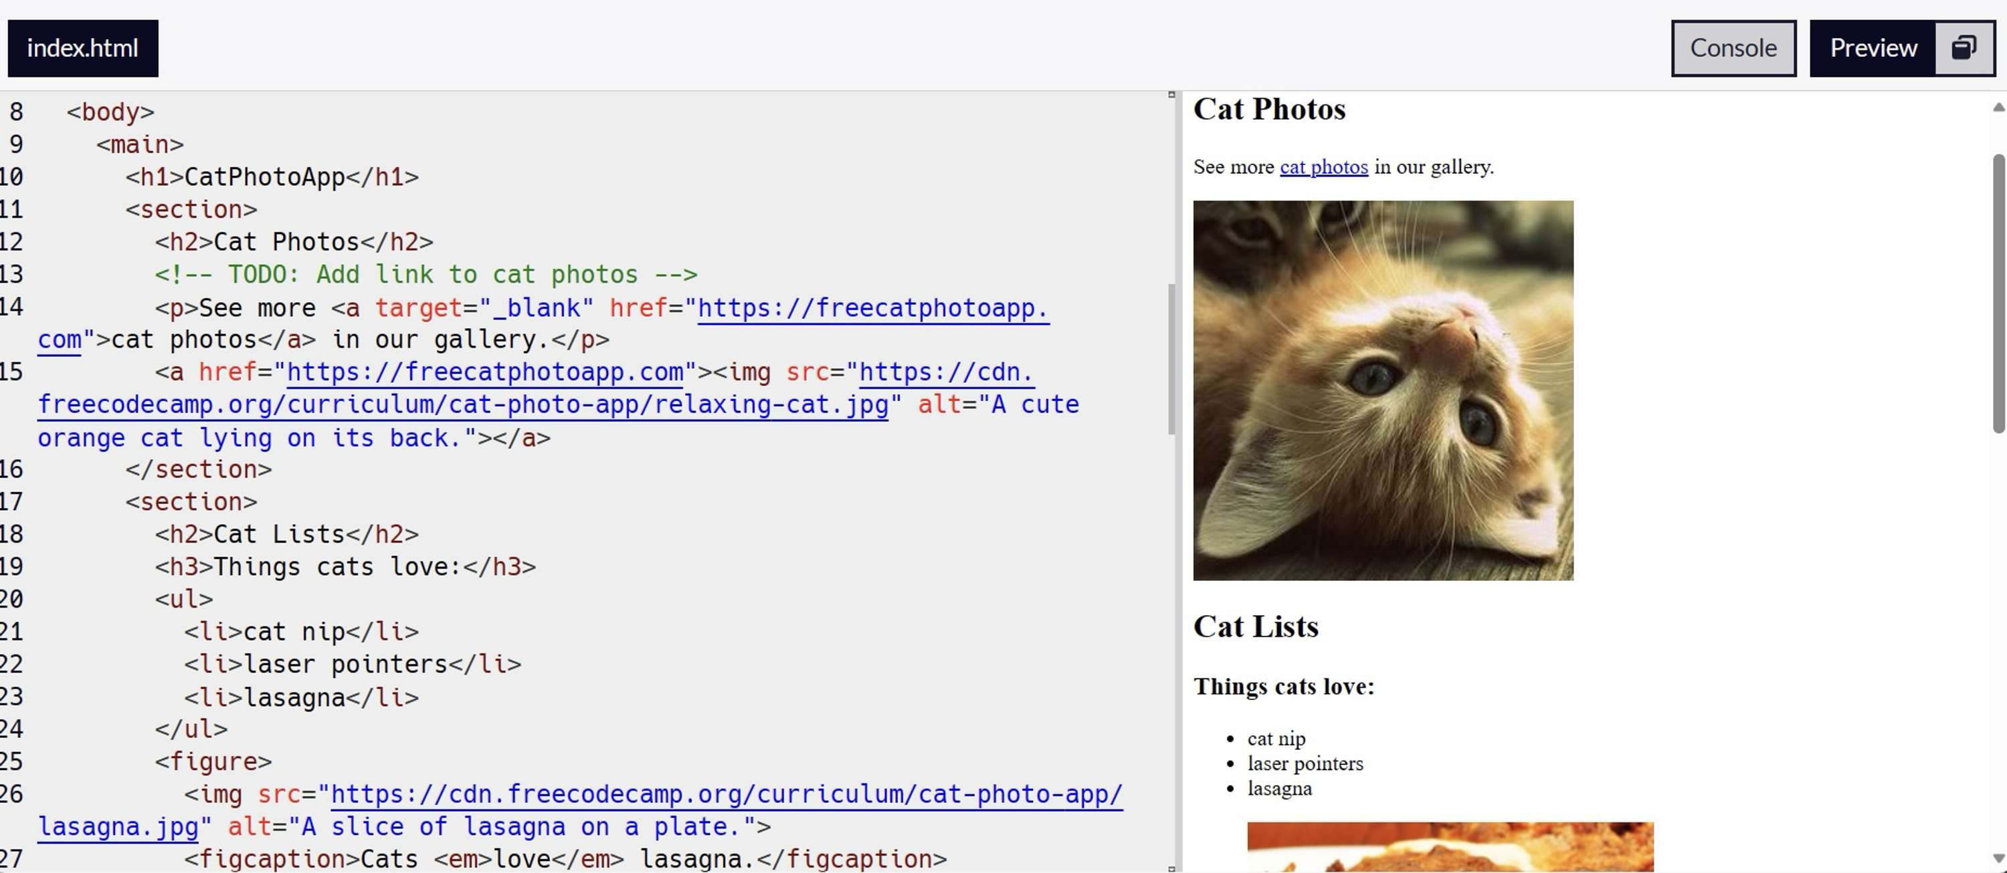The height and width of the screenshot is (873, 2007).
Task: Click the lasagna image in preview
Action: click(1450, 846)
